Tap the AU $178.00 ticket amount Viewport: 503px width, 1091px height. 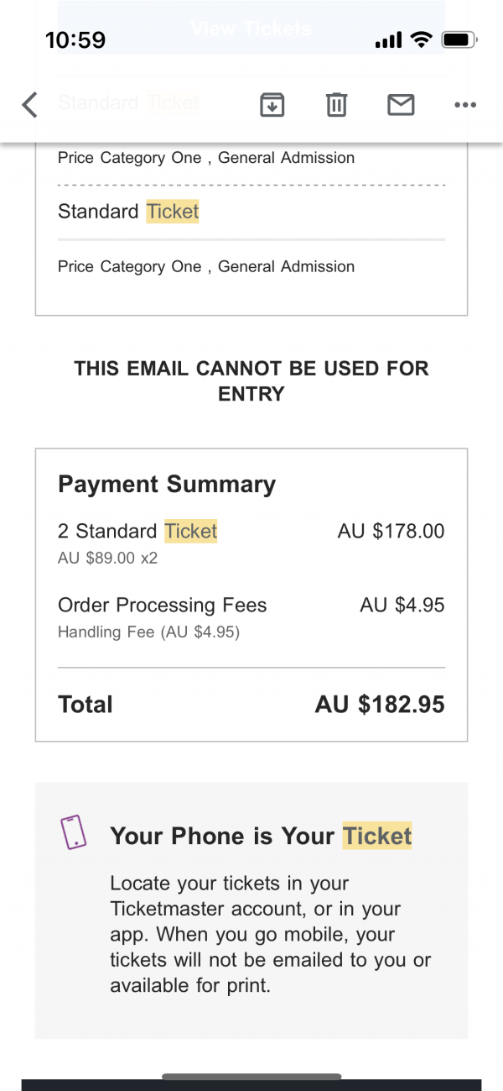pyautogui.click(x=391, y=531)
